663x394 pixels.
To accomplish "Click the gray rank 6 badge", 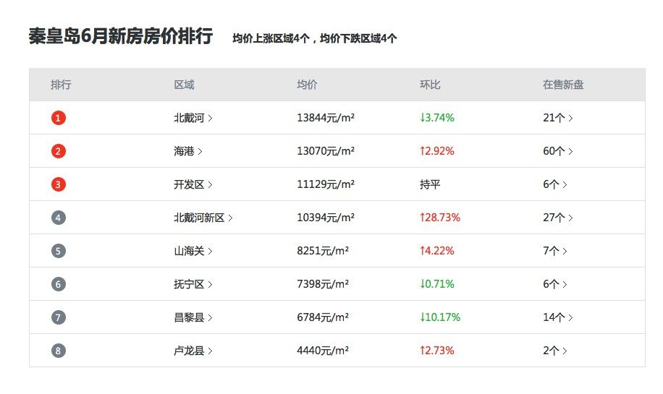I will (x=59, y=284).
